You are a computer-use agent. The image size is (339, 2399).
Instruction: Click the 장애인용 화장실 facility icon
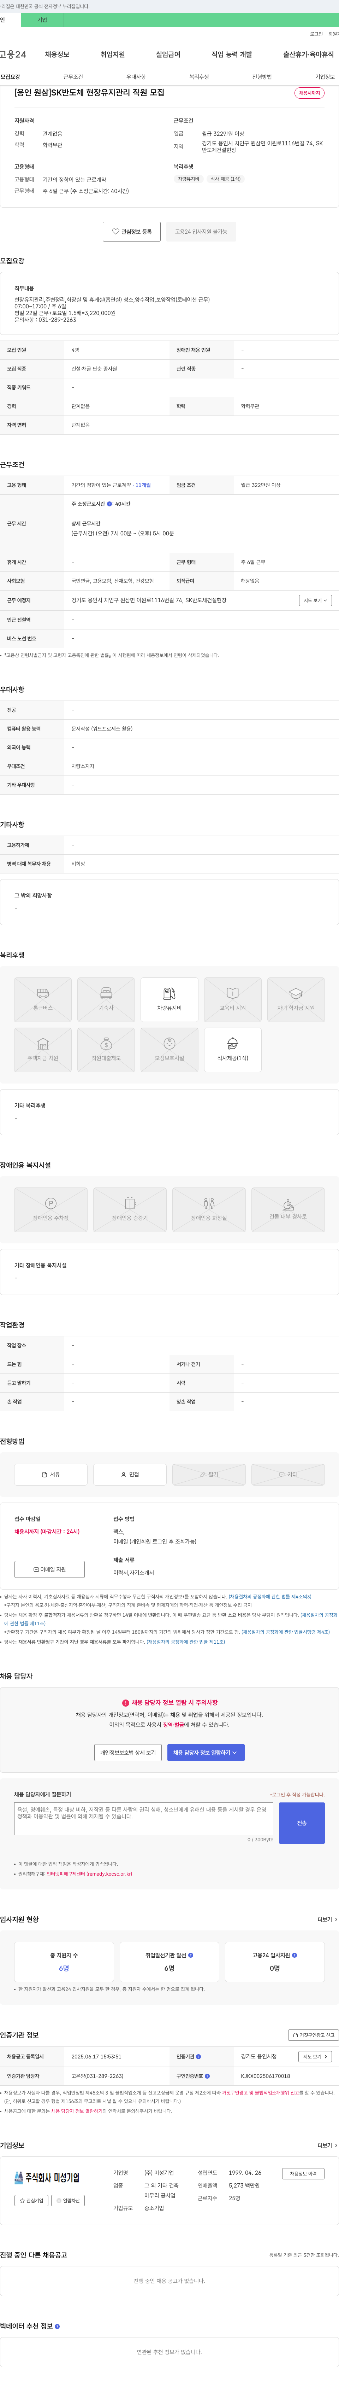click(x=209, y=1210)
